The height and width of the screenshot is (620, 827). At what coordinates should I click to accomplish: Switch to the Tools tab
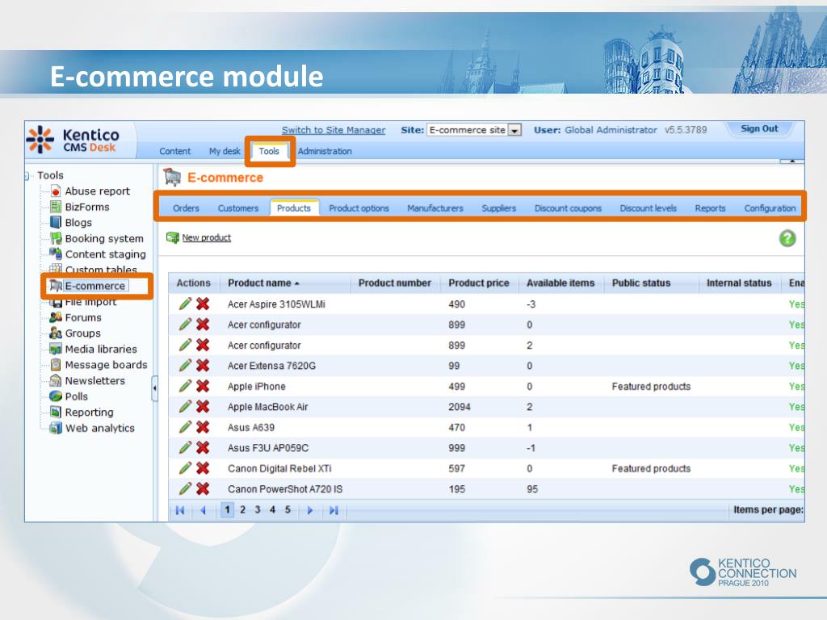click(269, 151)
